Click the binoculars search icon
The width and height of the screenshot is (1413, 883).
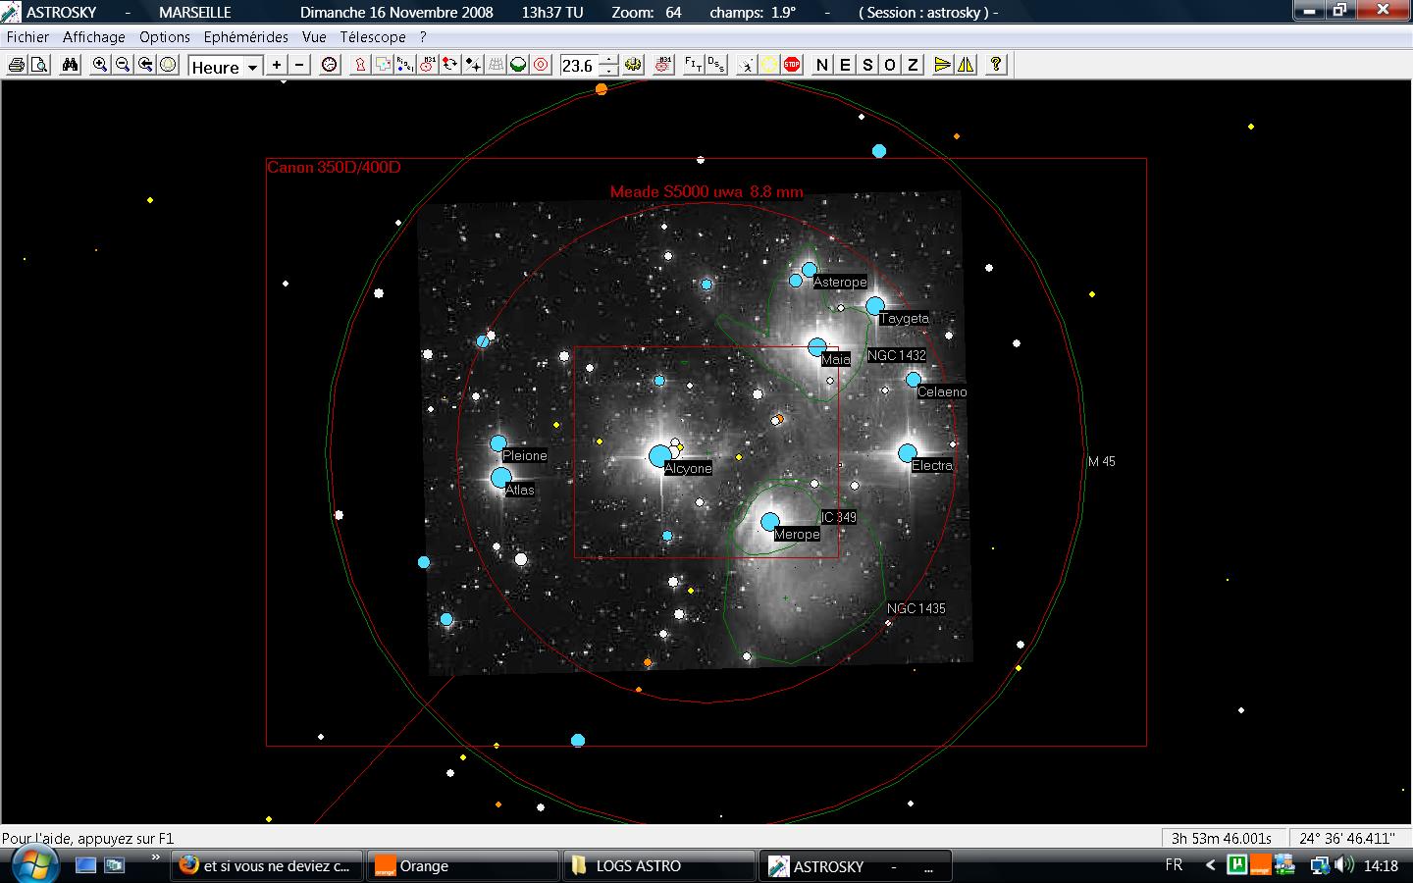70,65
